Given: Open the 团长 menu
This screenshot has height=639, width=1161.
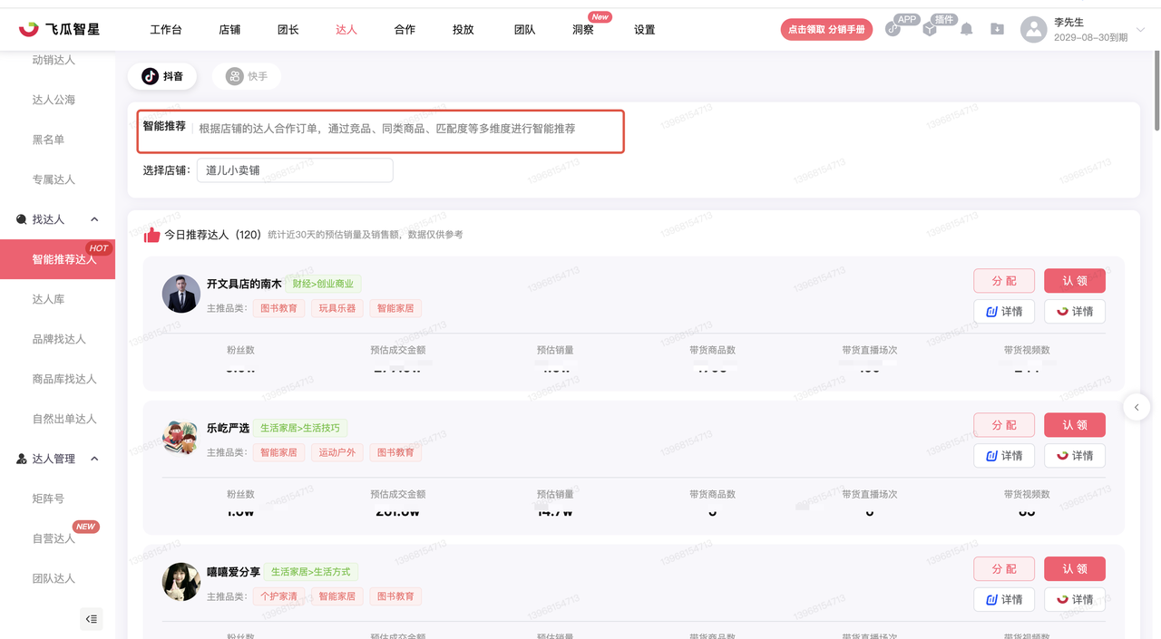Looking at the screenshot, I should pyautogui.click(x=288, y=30).
